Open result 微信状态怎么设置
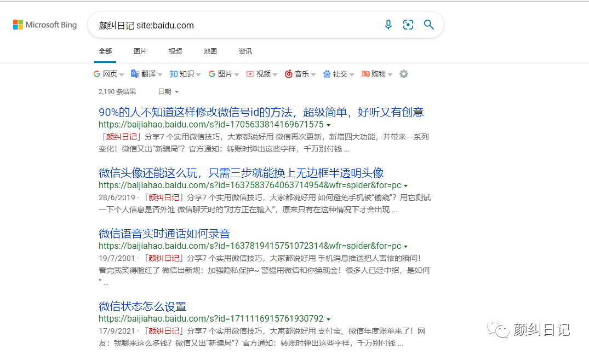Viewport: 589px width, 355px height. tap(142, 306)
